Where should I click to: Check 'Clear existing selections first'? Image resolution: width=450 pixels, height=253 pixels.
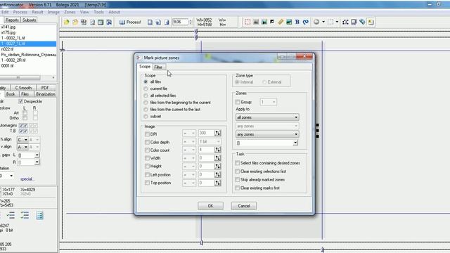coord(238,171)
